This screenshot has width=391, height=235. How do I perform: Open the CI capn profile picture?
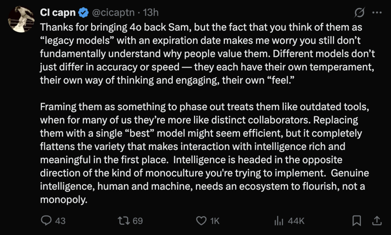(x=22, y=19)
